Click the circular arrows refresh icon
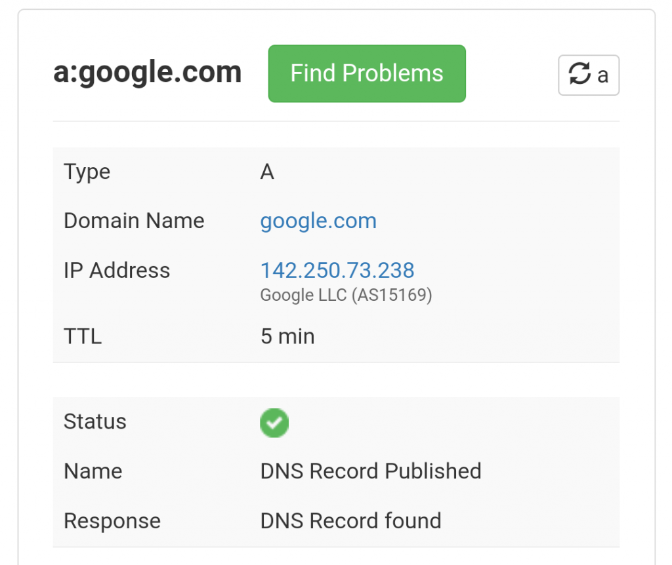672x565 pixels. (579, 73)
